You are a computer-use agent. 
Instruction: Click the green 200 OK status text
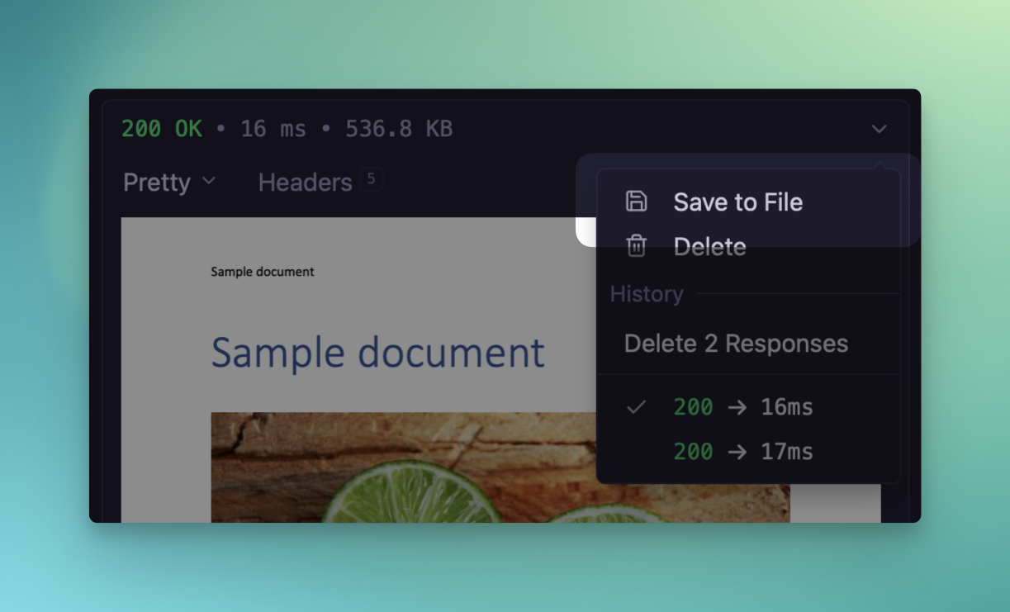161,129
